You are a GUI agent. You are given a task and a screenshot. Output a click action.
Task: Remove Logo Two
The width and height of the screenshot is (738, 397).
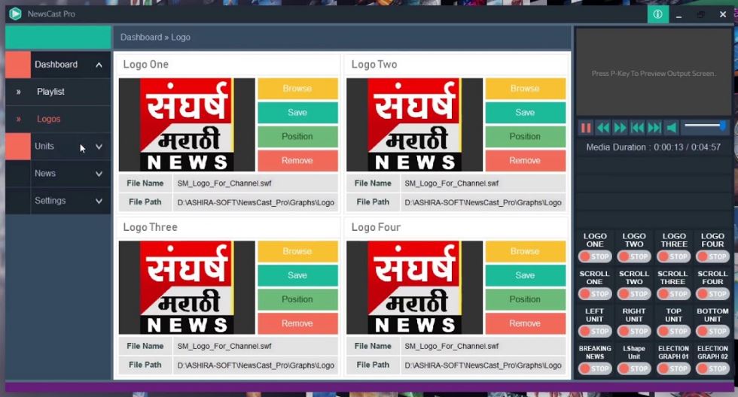tap(526, 160)
